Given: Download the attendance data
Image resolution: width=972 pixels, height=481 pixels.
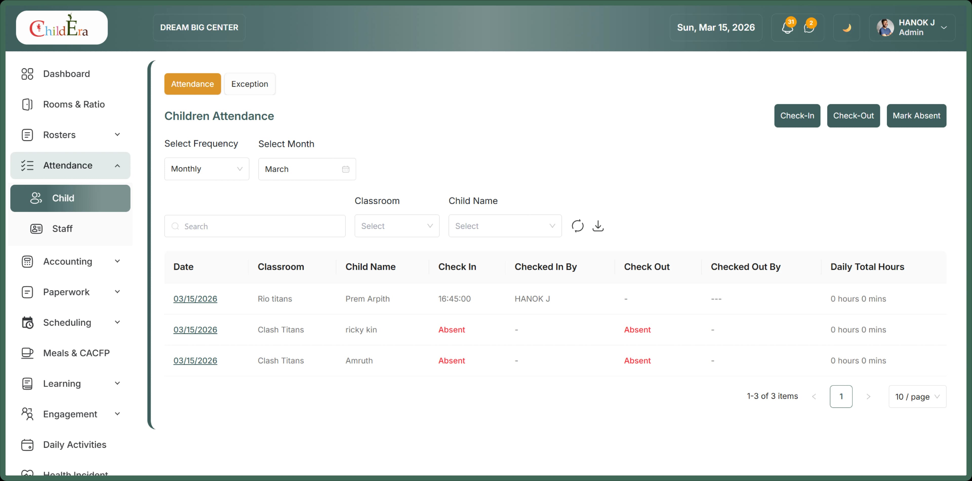Looking at the screenshot, I should coord(598,226).
